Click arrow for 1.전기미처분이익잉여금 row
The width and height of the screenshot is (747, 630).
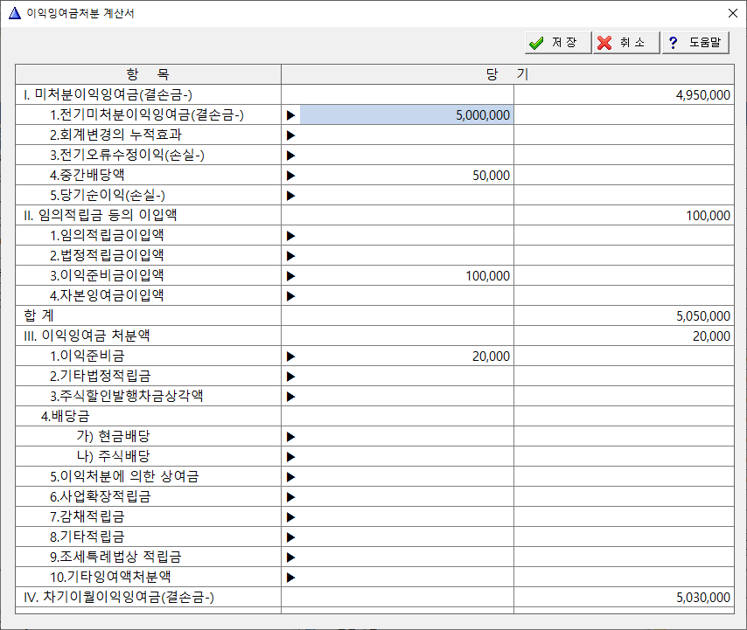(290, 115)
